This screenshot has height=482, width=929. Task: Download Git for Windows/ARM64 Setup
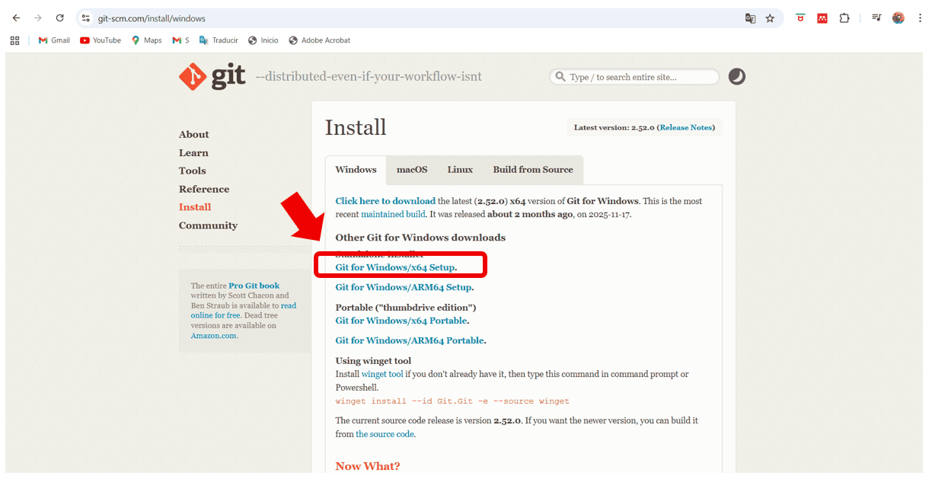pyautogui.click(x=404, y=288)
